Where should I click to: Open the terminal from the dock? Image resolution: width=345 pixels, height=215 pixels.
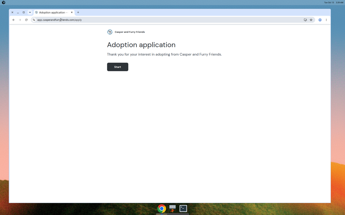click(x=183, y=208)
